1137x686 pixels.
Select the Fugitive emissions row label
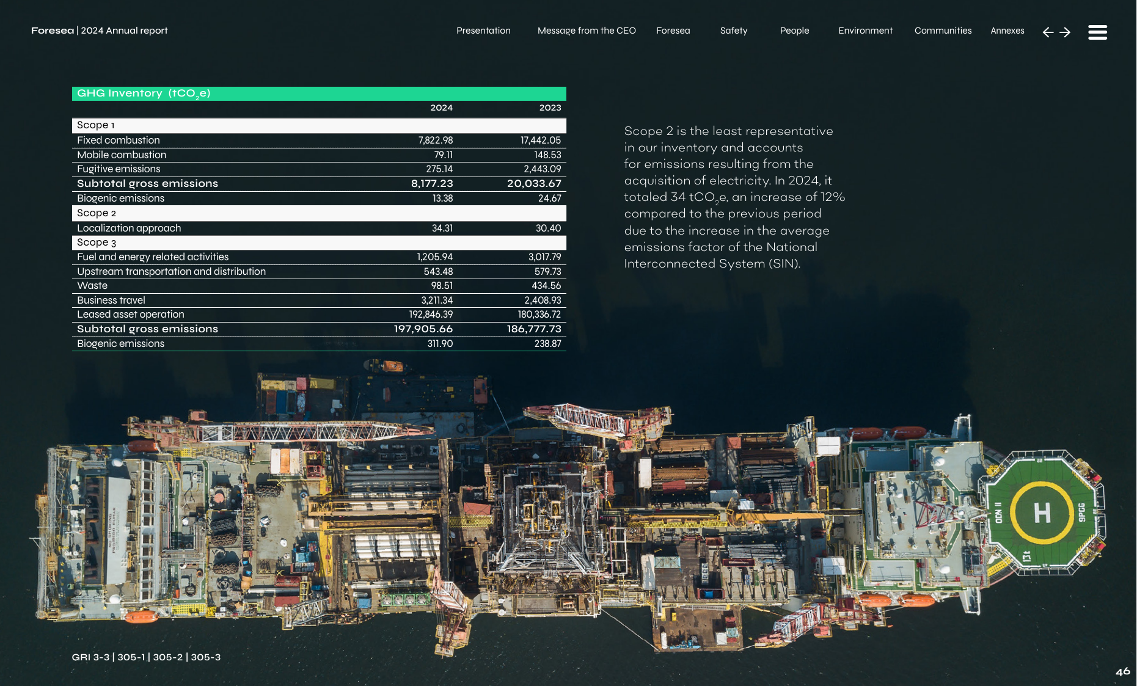pos(119,169)
